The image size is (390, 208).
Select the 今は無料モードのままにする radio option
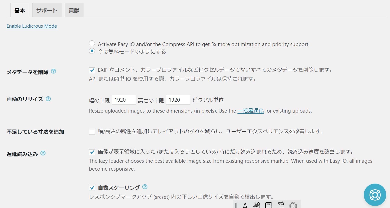(x=92, y=51)
